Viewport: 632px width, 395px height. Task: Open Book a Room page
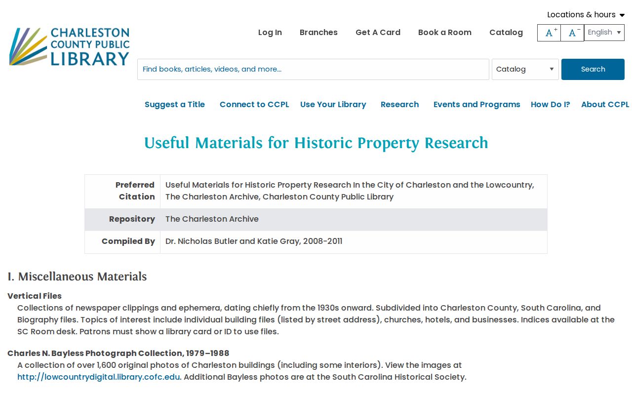(x=445, y=33)
